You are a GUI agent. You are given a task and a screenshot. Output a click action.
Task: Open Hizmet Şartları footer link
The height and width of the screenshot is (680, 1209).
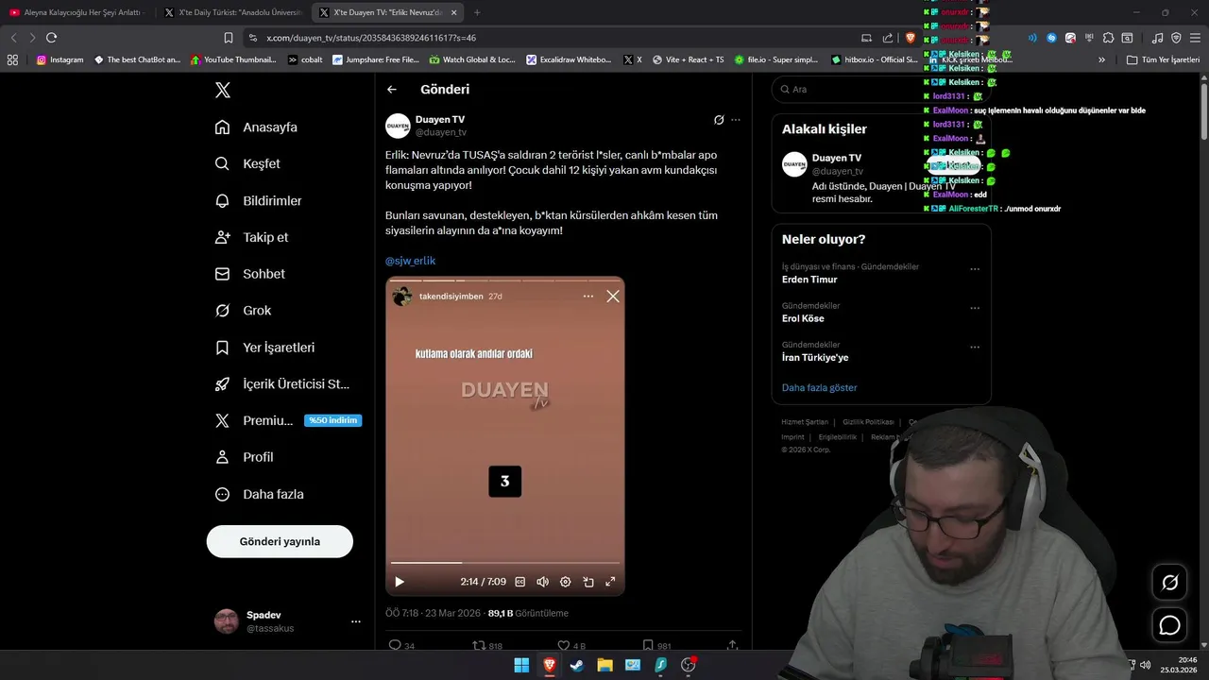pos(805,422)
